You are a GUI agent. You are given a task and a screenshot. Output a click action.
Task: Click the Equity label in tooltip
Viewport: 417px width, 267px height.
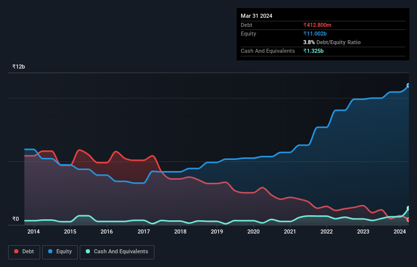pos(248,34)
